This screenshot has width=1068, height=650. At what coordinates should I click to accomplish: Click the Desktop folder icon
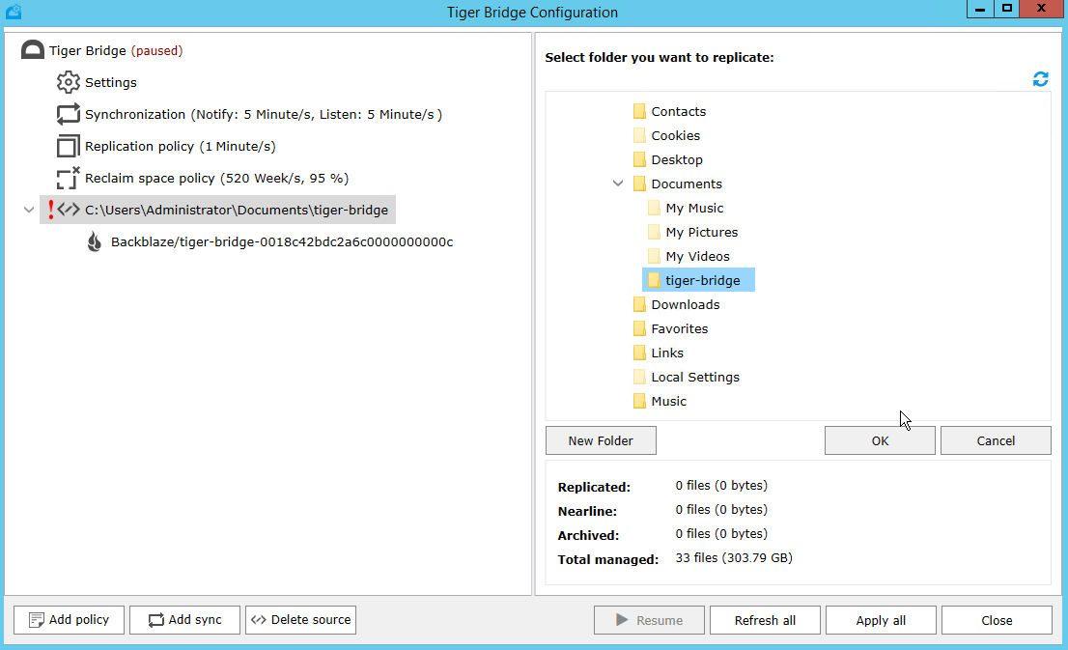(639, 159)
